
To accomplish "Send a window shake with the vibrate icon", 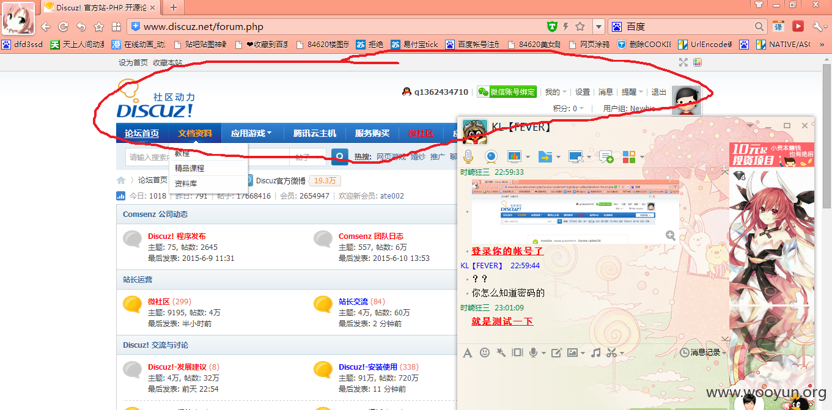I will (518, 353).
